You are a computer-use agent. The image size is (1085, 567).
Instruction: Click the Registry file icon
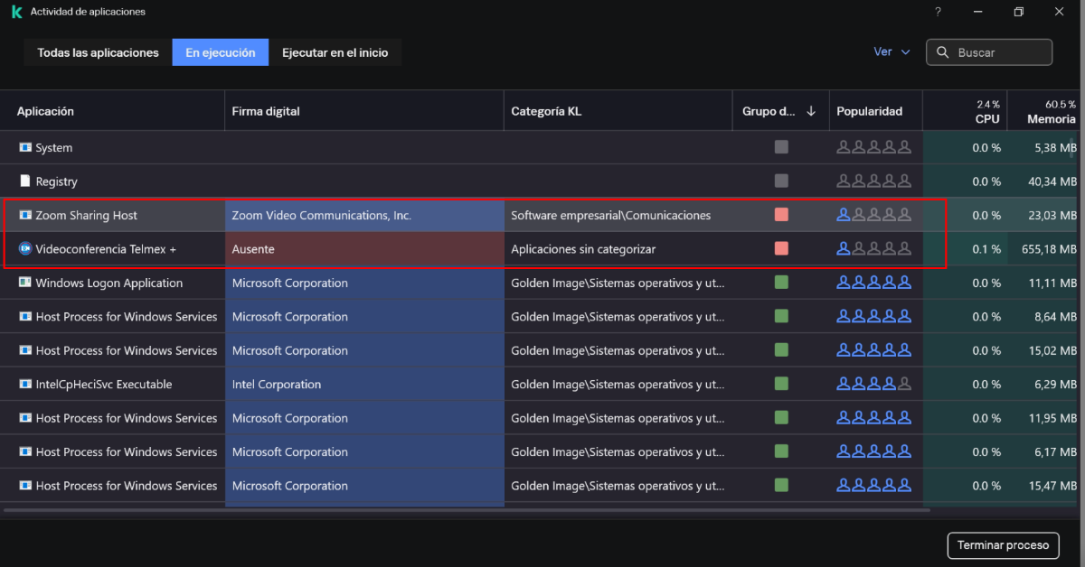tap(25, 181)
